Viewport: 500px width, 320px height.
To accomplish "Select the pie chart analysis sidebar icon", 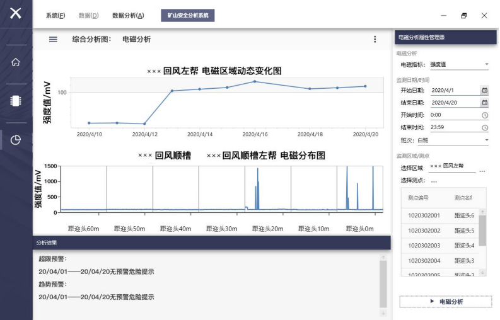I will pos(16,140).
